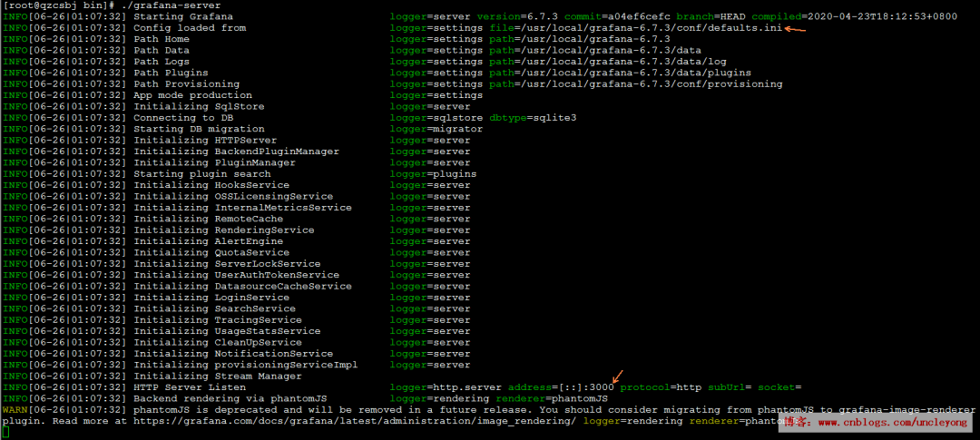Image resolution: width=980 pixels, height=440 pixels.
Task: Click 'Initializing SqlStore' log message
Action: click(x=199, y=106)
